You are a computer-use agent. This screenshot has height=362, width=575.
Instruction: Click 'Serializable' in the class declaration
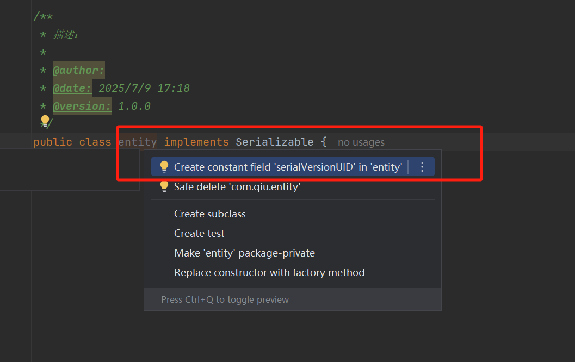click(x=274, y=141)
